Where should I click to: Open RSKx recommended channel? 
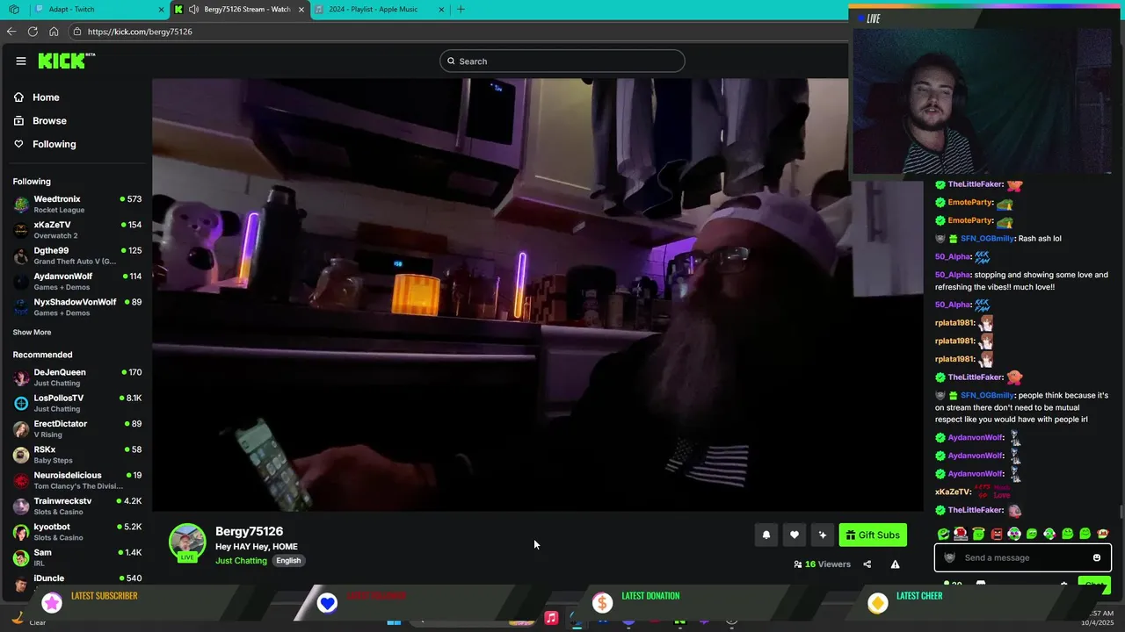[x=77, y=455]
